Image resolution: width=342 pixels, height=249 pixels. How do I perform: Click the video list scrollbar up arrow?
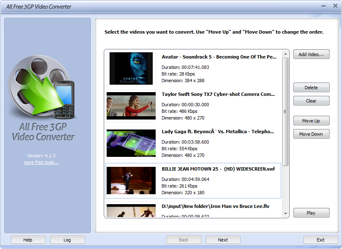coord(286,54)
